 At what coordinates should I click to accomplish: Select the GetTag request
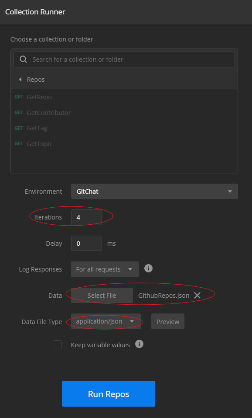(x=37, y=128)
